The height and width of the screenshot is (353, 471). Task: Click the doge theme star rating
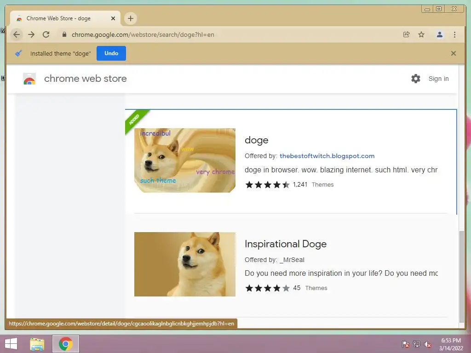pyautogui.click(x=267, y=185)
